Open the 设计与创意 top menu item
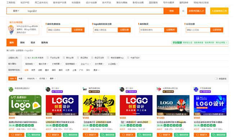This screenshot has width=234, height=137. pos(91,3)
